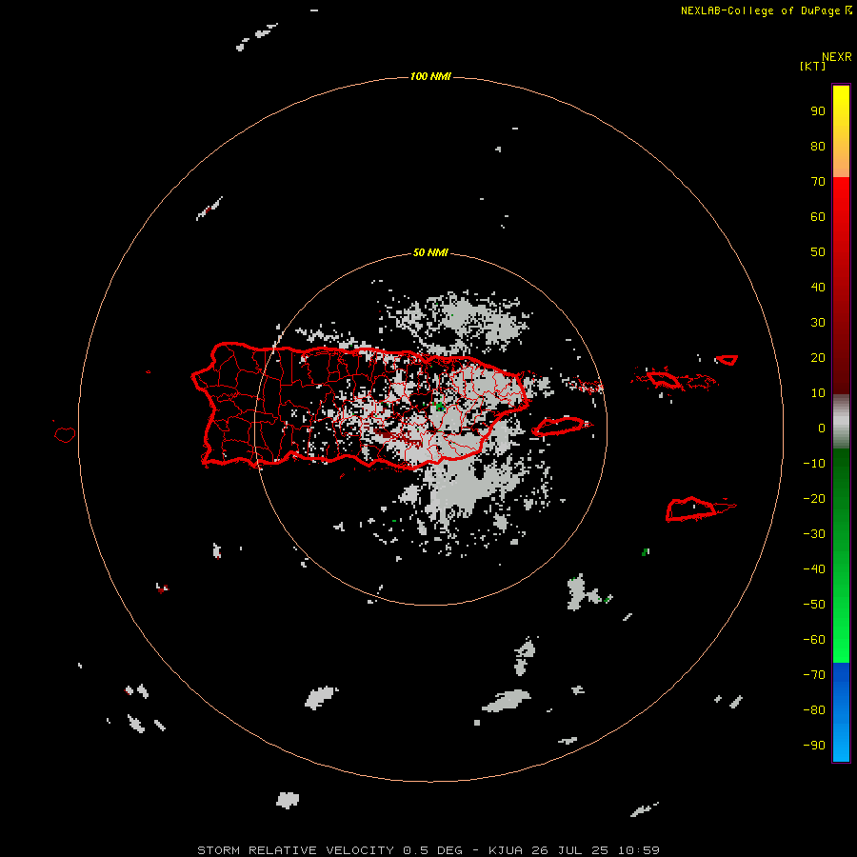Click the 30 value on the velocity scale
Screen dimensions: 857x857
818,323
